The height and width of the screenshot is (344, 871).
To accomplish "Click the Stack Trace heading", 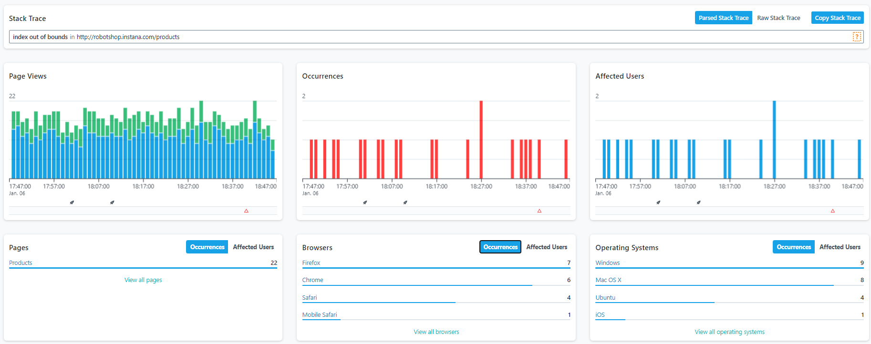I will tap(27, 18).
